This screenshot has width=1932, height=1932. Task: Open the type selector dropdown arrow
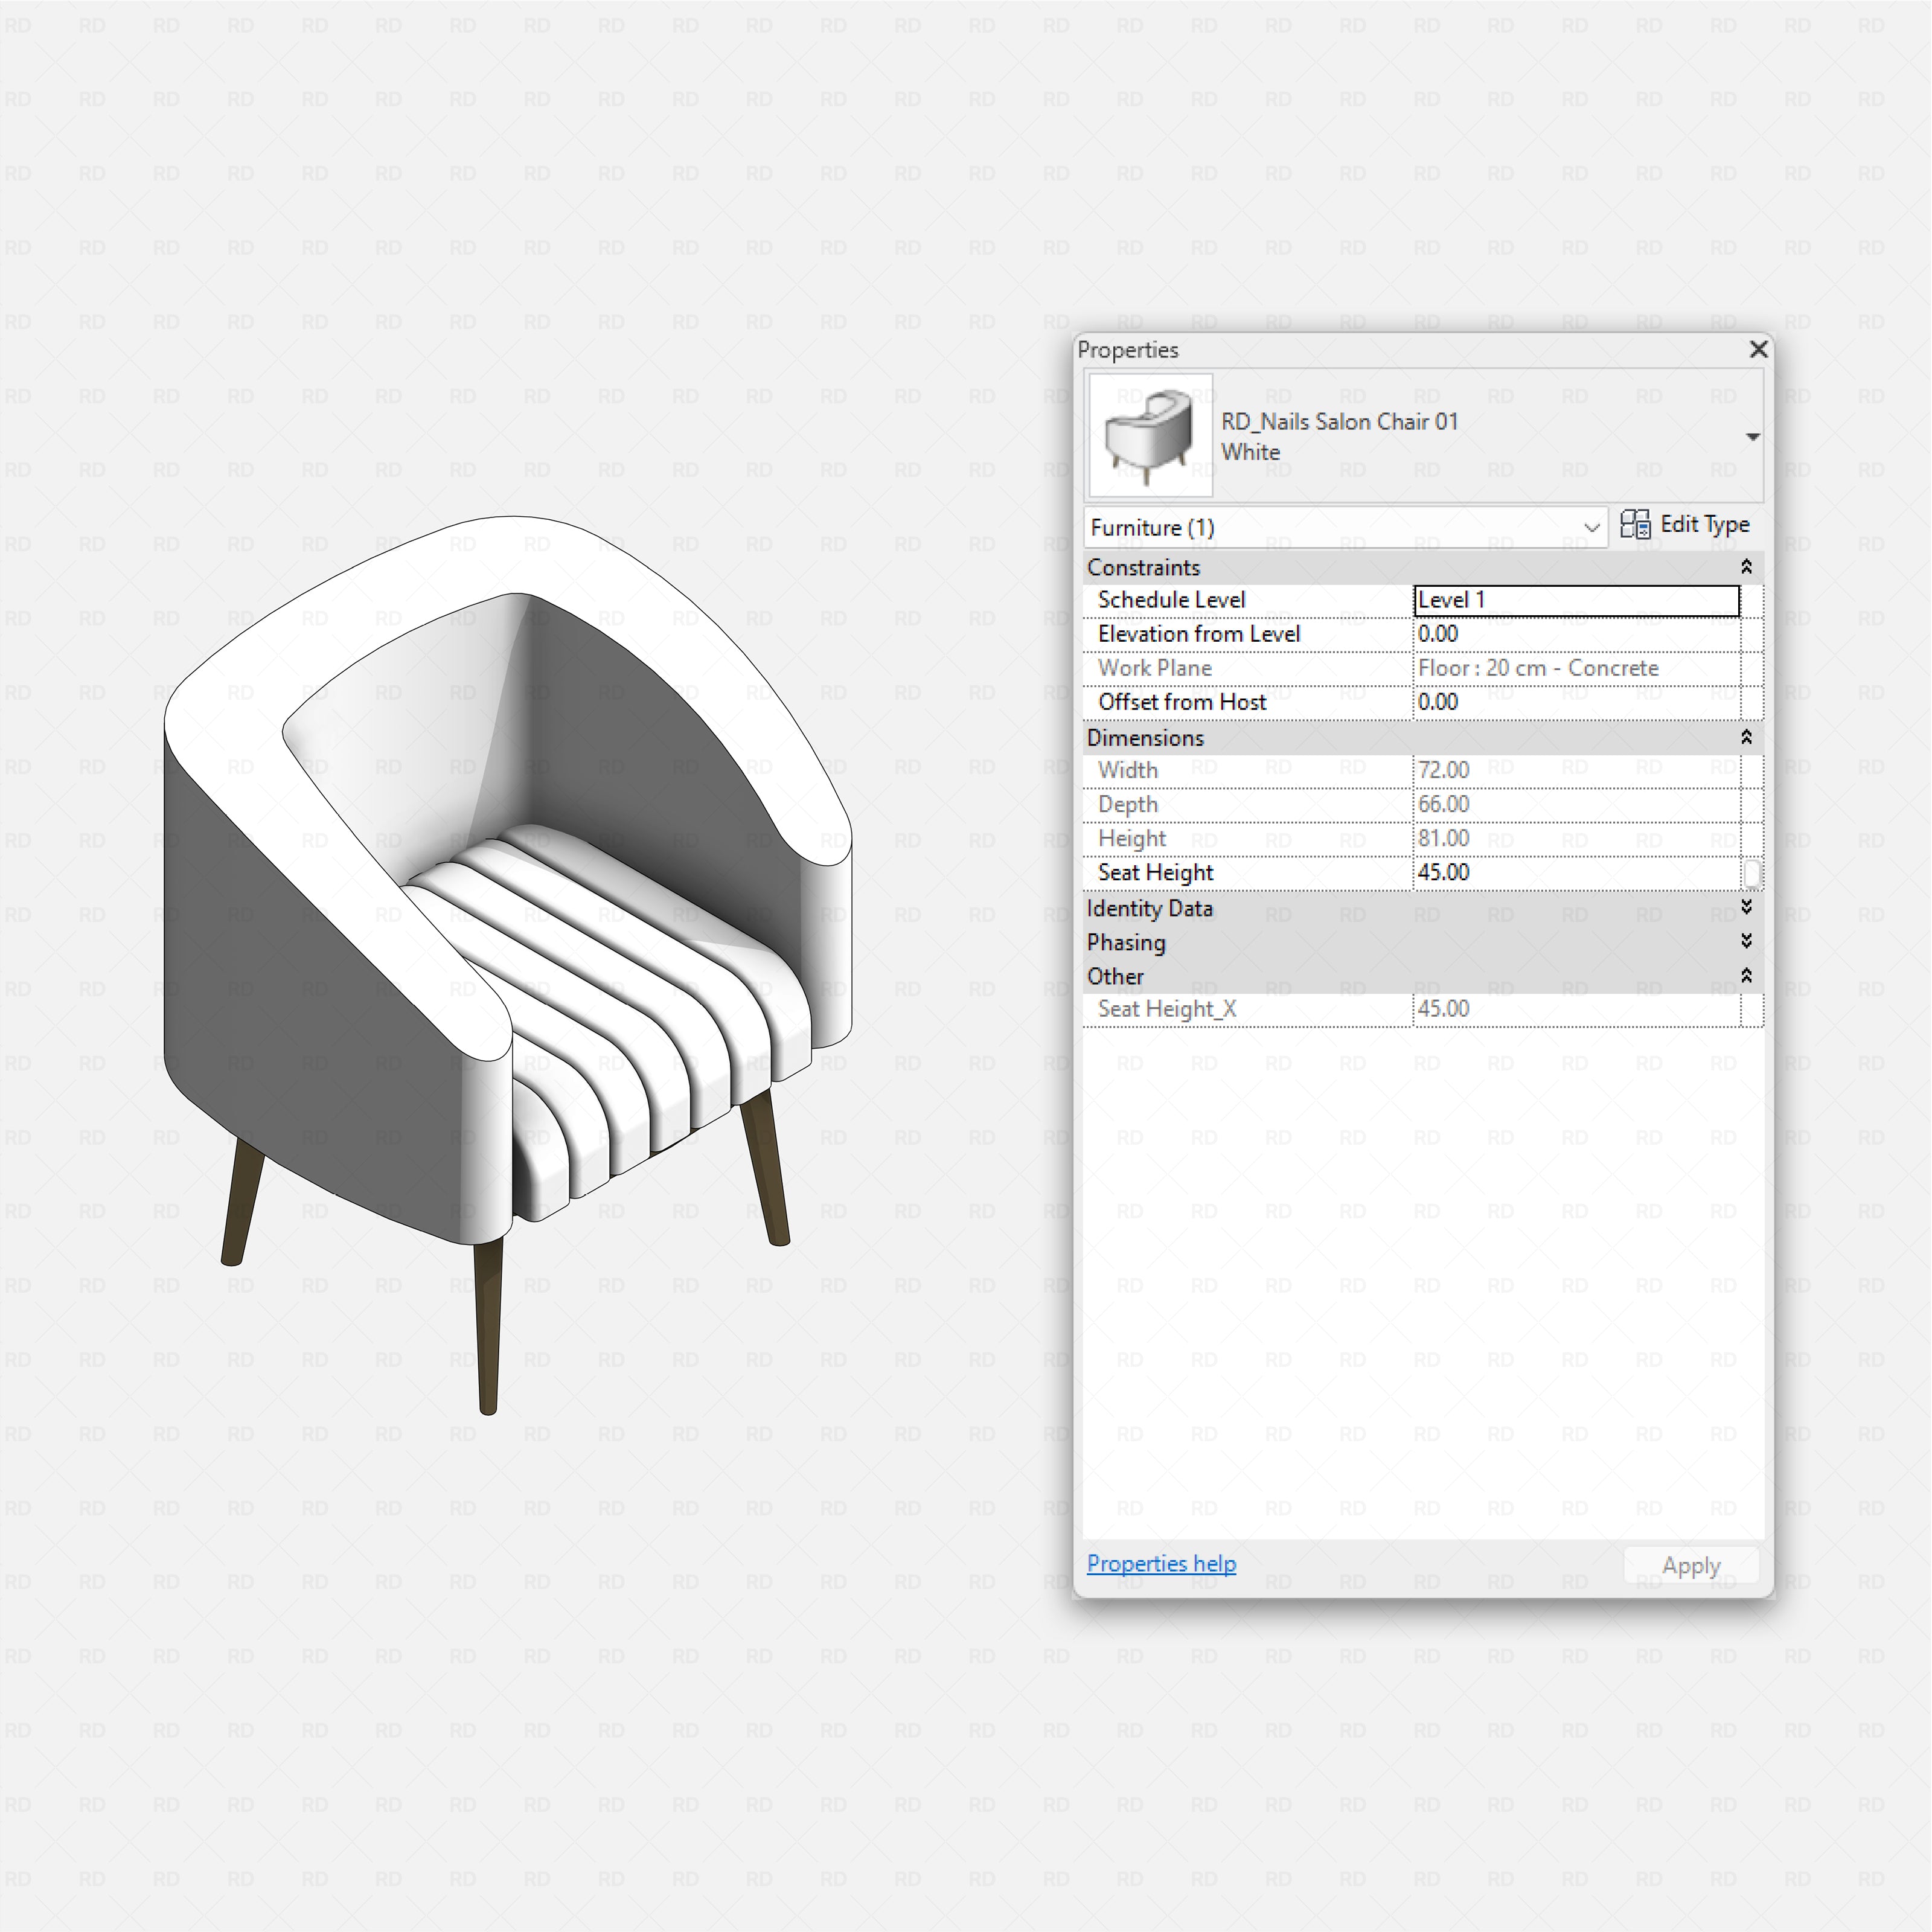[x=1753, y=437]
